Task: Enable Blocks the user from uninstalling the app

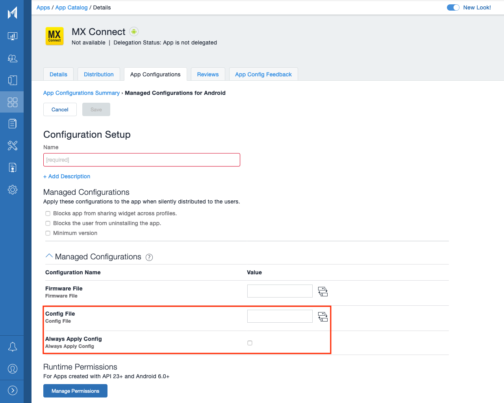Action: pyautogui.click(x=48, y=223)
